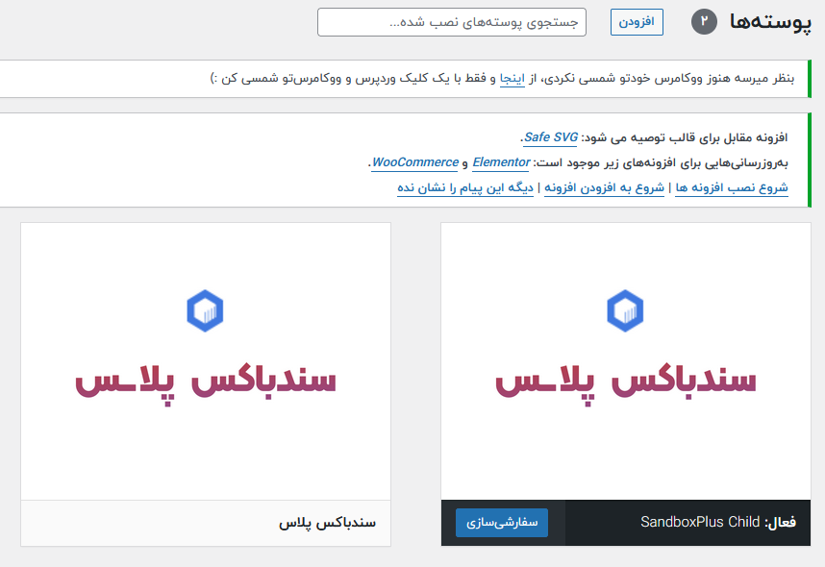Screen dimensions: 825x567
Task: Click the سندباکس پلاس theme name label
Action: pyautogui.click(x=327, y=523)
